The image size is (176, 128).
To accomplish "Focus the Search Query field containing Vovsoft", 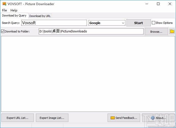I will pos(54,23).
